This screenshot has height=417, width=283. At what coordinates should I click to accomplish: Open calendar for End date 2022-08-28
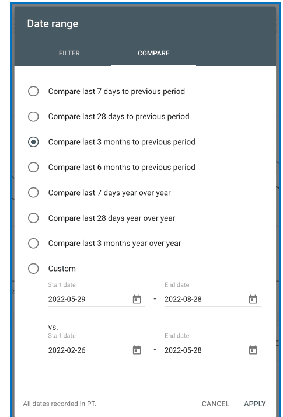[x=253, y=299]
